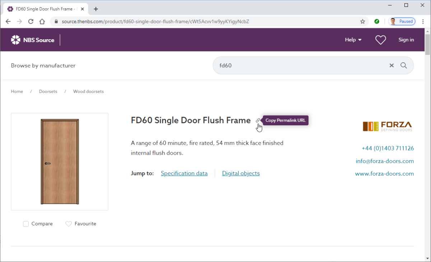
Task: Click the NBS Source logo
Action: tap(33, 40)
